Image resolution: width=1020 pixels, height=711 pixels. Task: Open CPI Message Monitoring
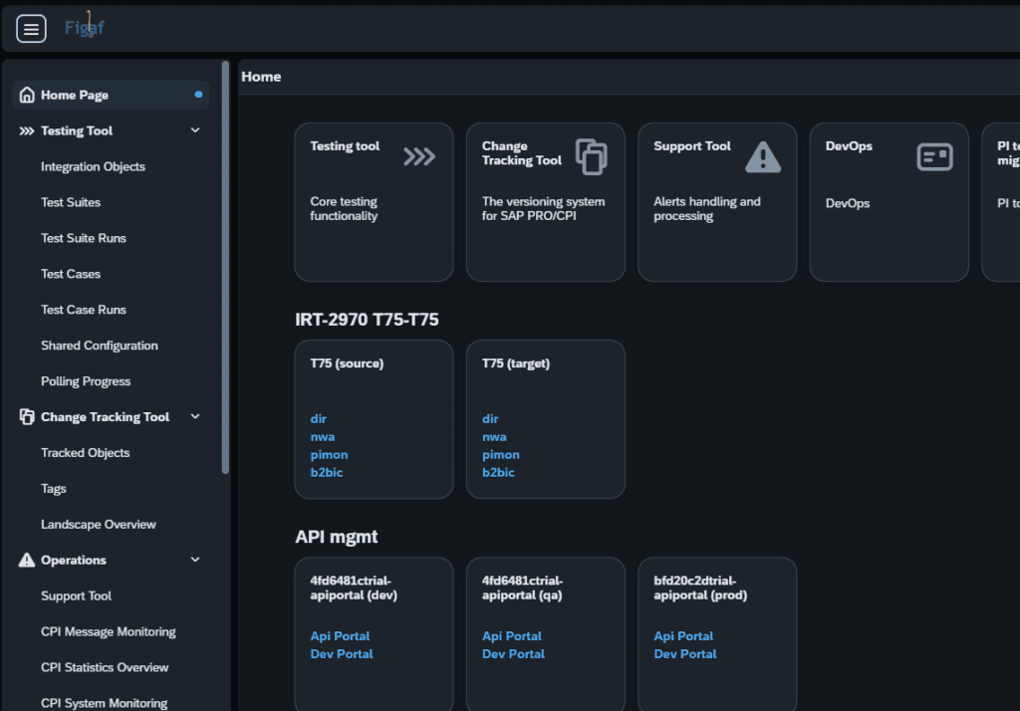[109, 631]
